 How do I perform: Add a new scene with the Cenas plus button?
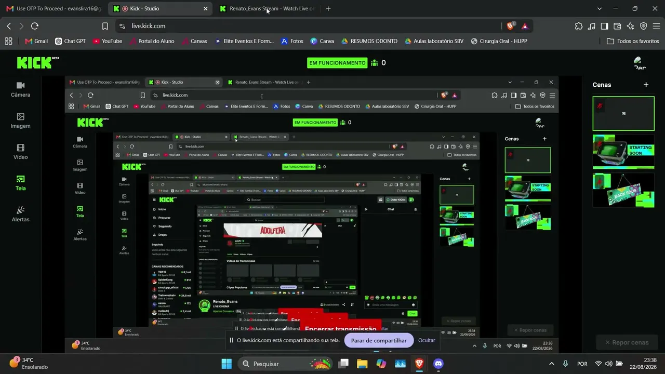coord(646,85)
